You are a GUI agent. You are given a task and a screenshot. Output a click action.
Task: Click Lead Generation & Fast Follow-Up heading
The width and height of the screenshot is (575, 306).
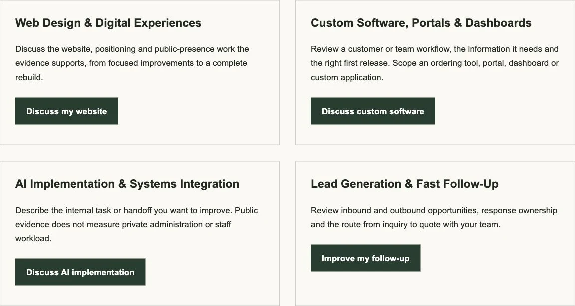[404, 184]
